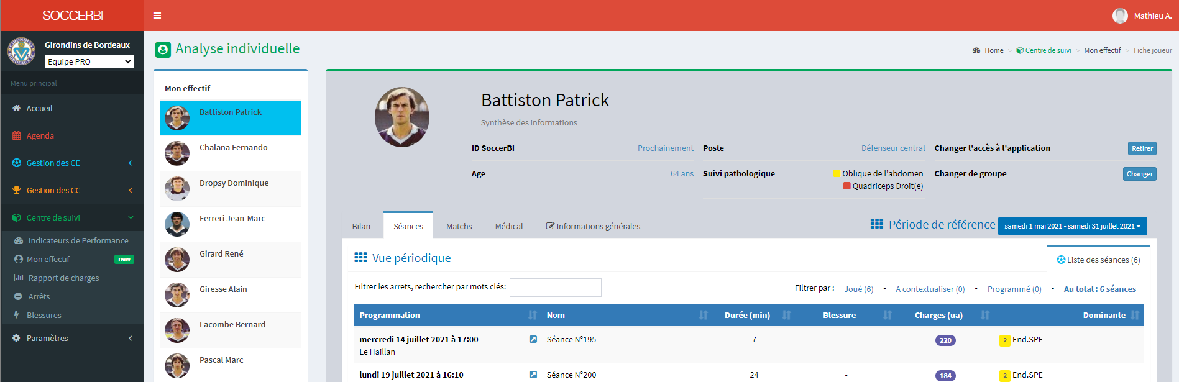The image size is (1179, 382).
Task: Sort by the Durée (min) column arrows
Action: (787, 315)
